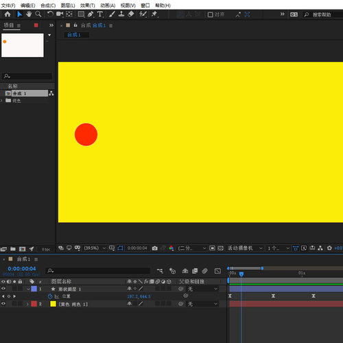
Task: Toggle the position stopwatch on shape layer
Action: pos(50,296)
